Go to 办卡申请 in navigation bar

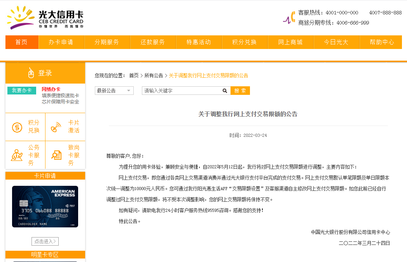(61, 42)
